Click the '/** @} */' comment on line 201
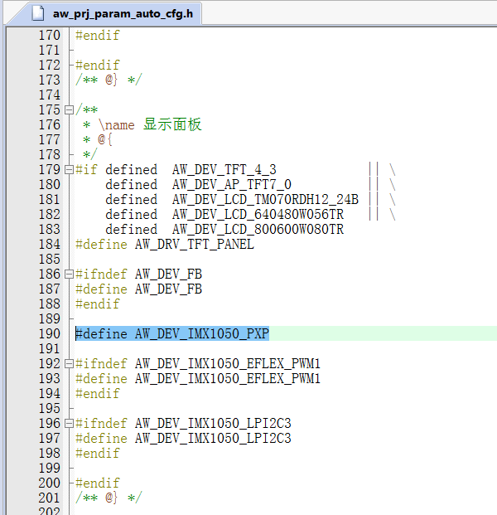 (x=109, y=498)
